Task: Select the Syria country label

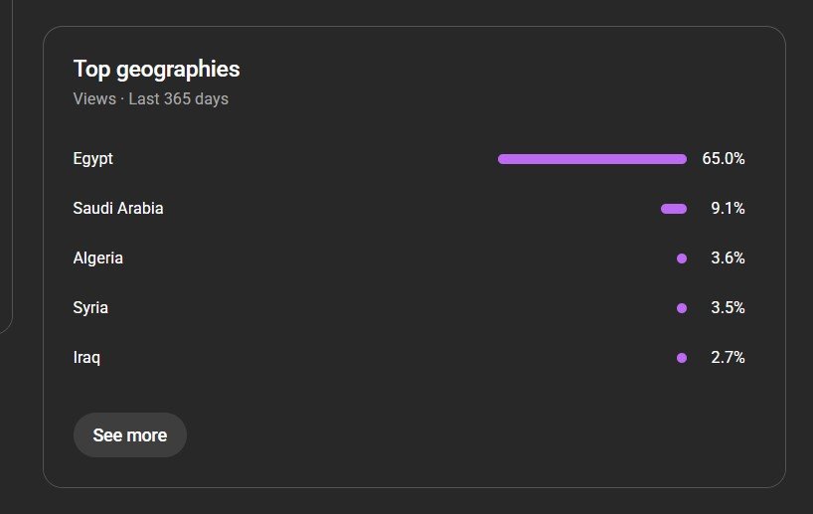Action: click(90, 308)
